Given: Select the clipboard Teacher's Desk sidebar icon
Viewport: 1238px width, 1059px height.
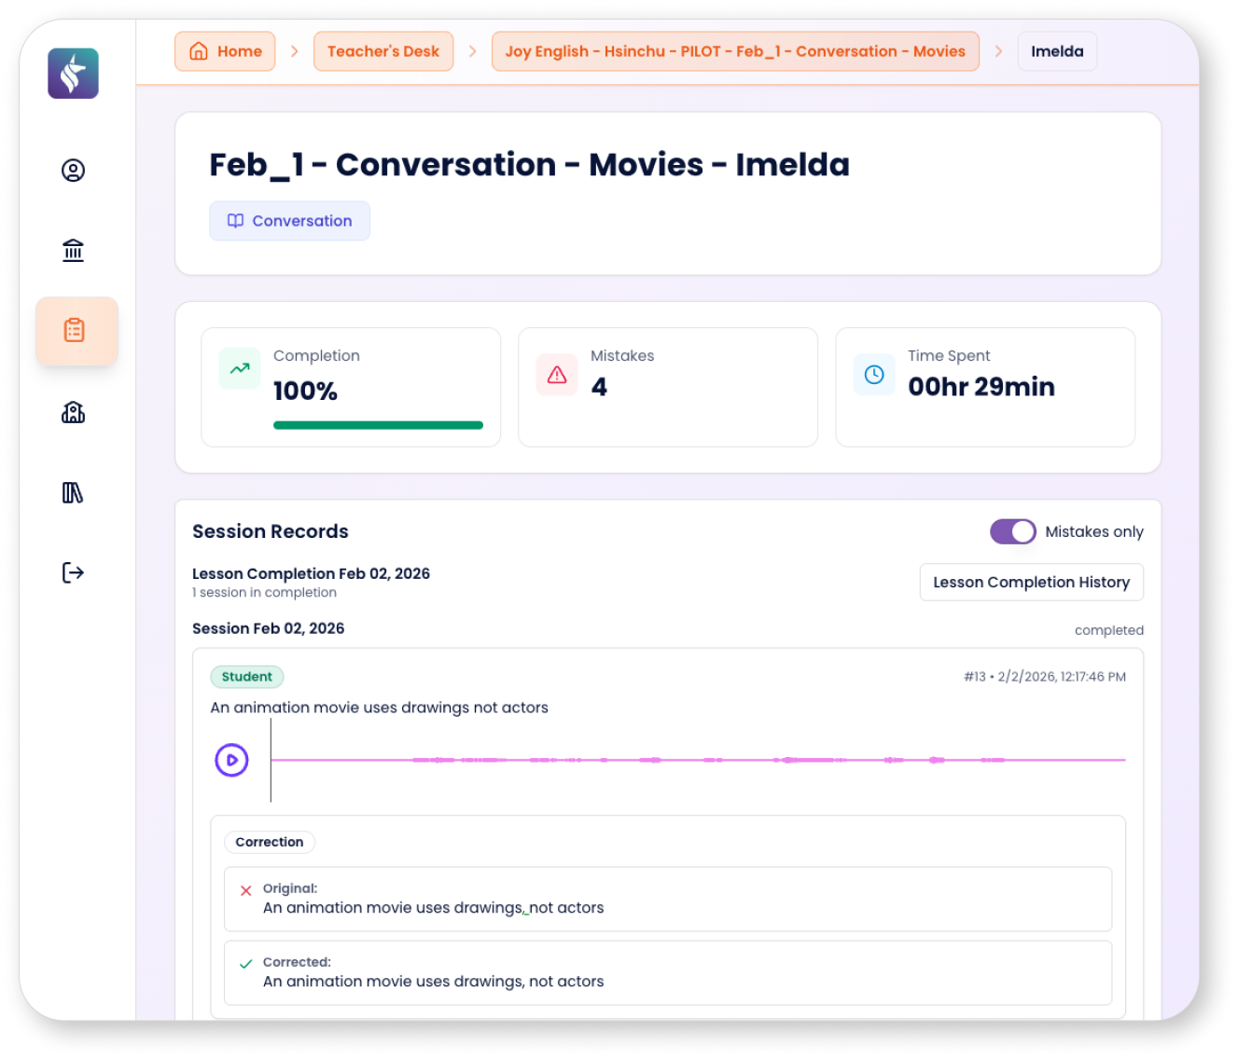Looking at the screenshot, I should point(75,330).
